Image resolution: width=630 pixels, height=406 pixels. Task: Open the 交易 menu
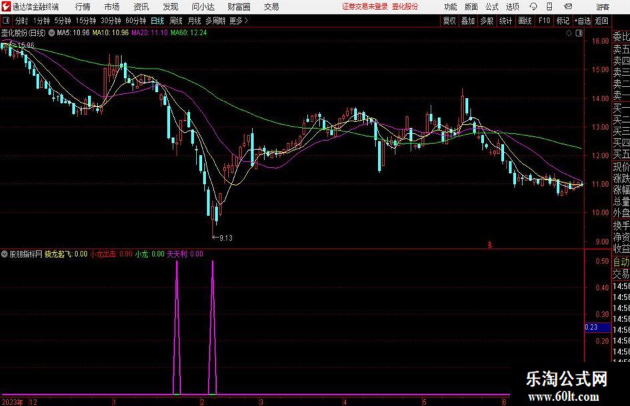pos(271,7)
